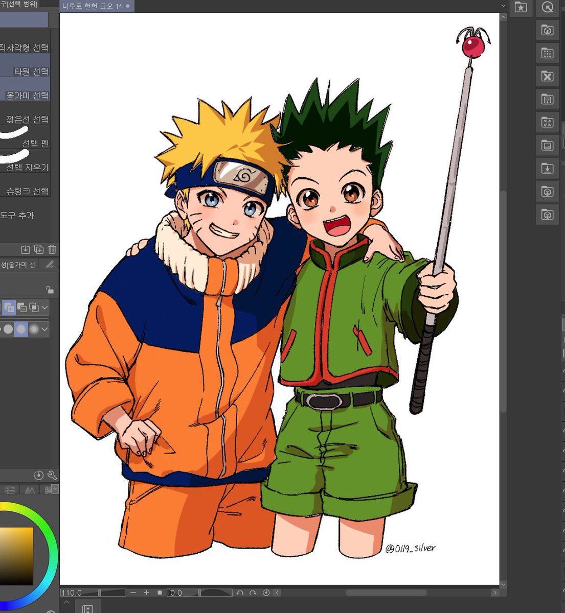
Task: Open the image material folder
Action: [x=548, y=146]
